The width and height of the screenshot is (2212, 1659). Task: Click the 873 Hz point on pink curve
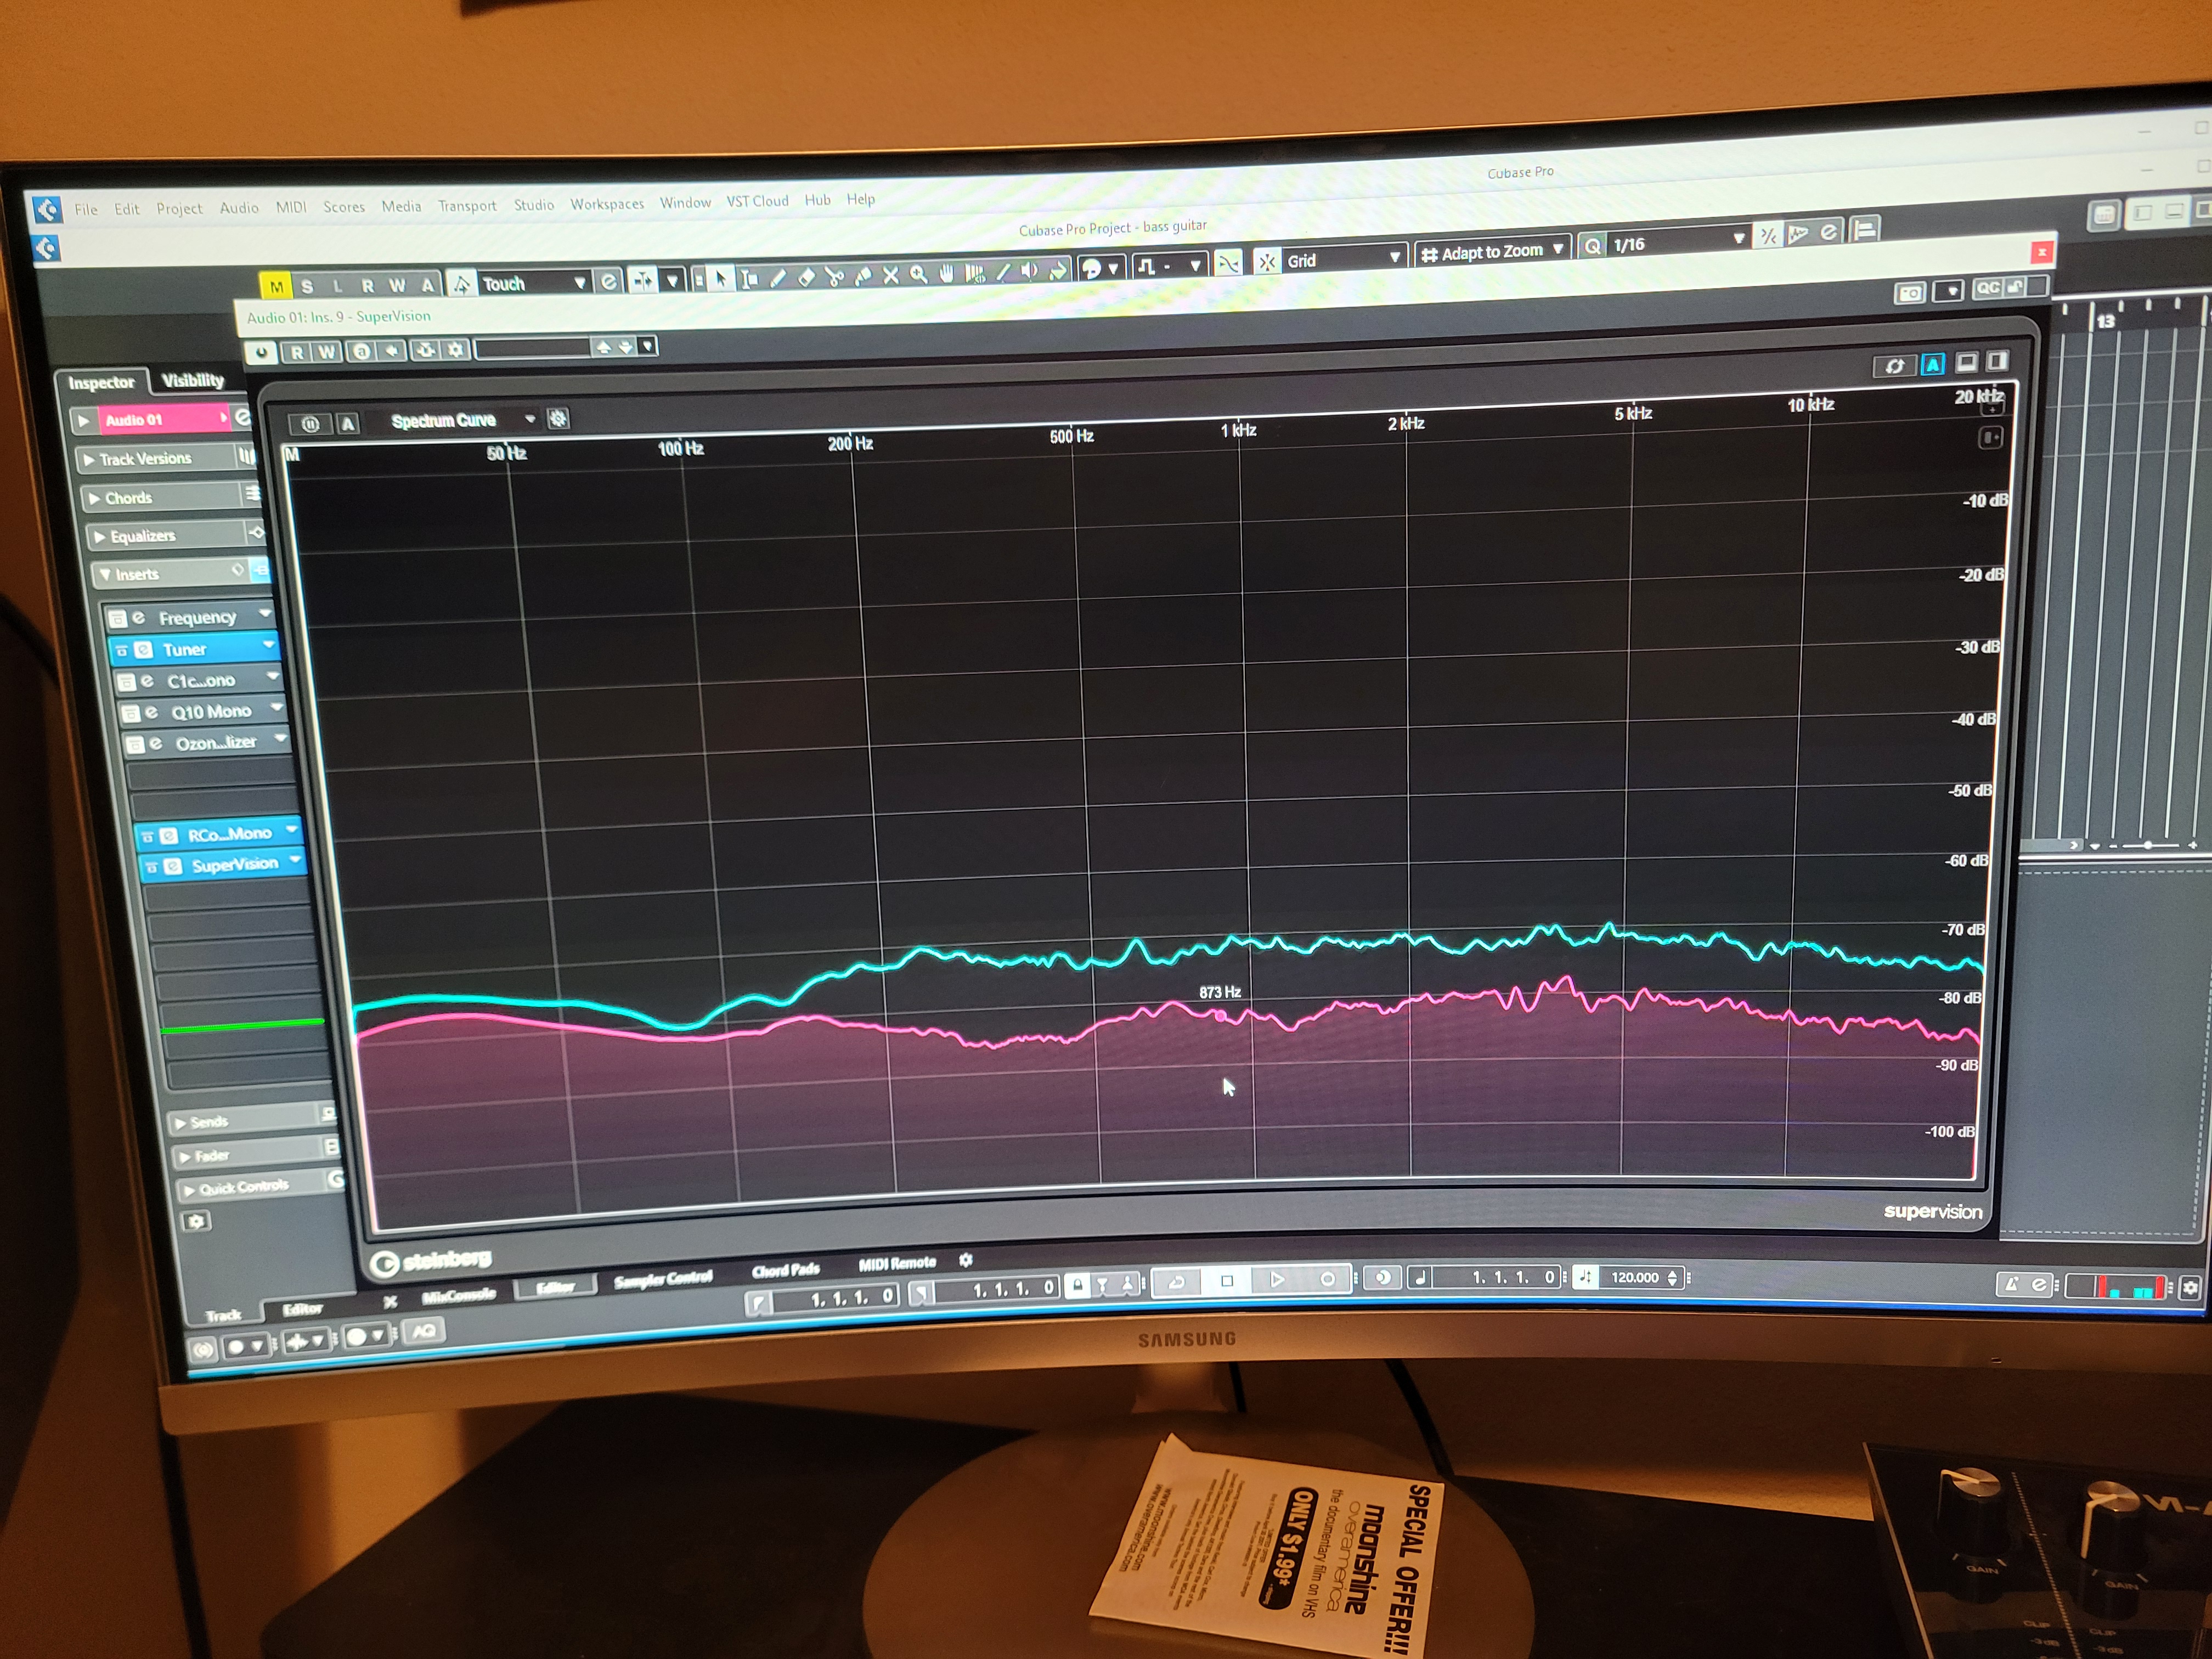click(x=1220, y=1016)
